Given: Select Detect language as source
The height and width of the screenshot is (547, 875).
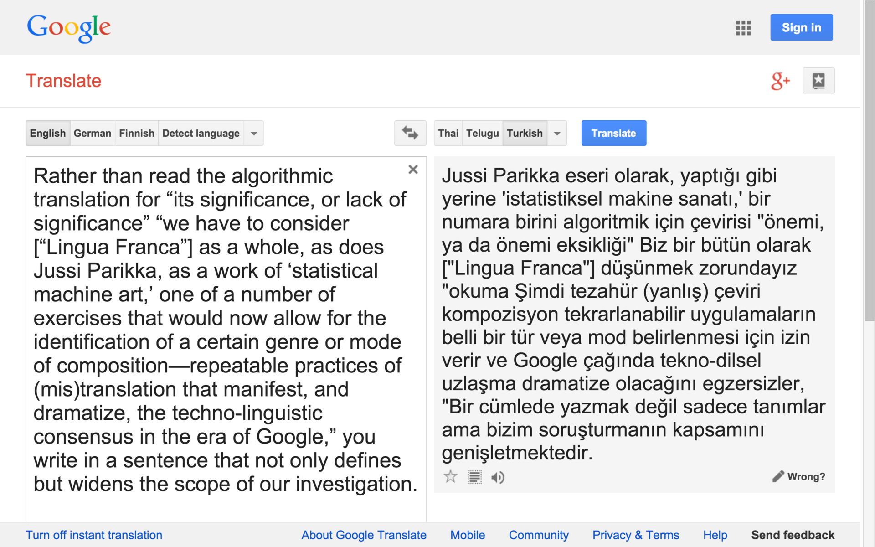Looking at the screenshot, I should point(201,133).
